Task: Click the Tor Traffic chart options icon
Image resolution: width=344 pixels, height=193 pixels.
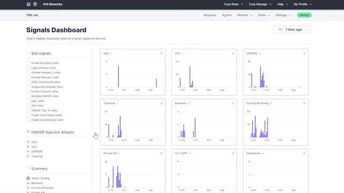Action: click(233, 153)
